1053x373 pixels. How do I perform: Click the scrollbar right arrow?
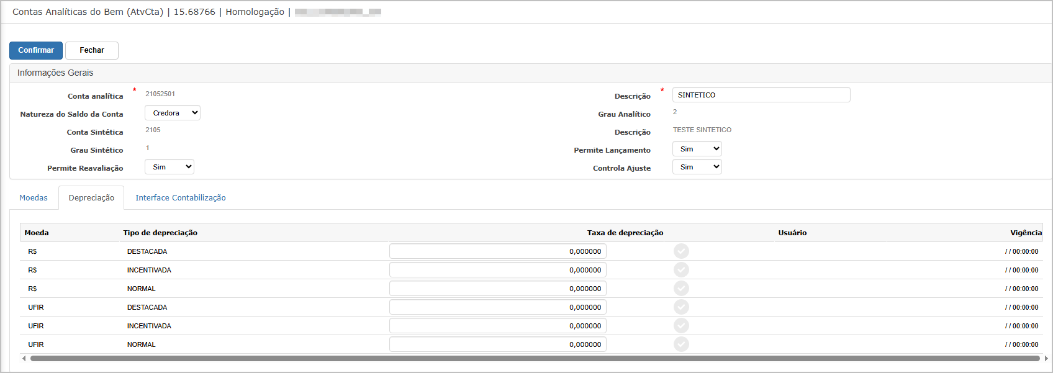pos(1046,358)
